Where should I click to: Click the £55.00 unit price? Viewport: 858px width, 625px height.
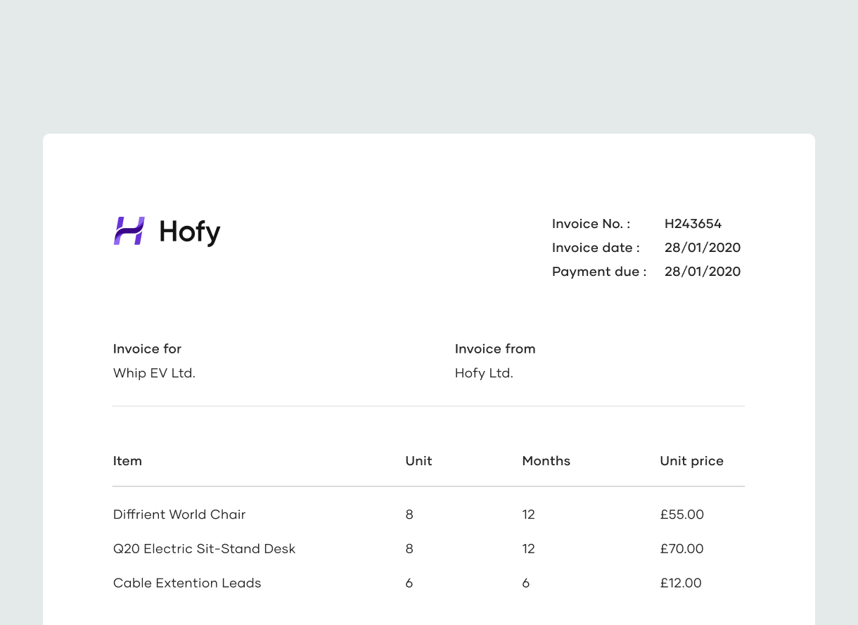[681, 514]
